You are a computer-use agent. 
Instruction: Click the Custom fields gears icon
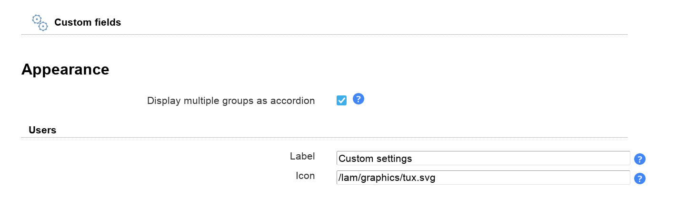pos(40,22)
